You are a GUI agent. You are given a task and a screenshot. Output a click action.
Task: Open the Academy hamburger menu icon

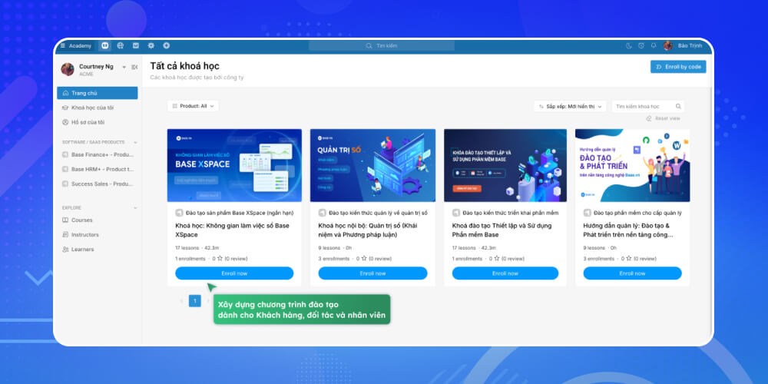[x=63, y=46]
